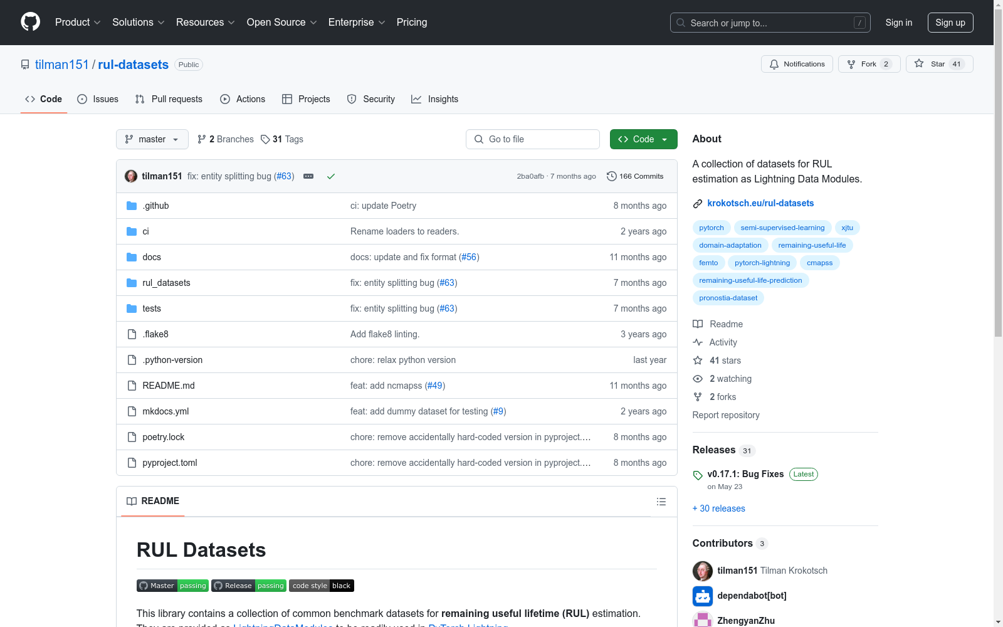
Task: Click Report repository link
Action: (726, 415)
